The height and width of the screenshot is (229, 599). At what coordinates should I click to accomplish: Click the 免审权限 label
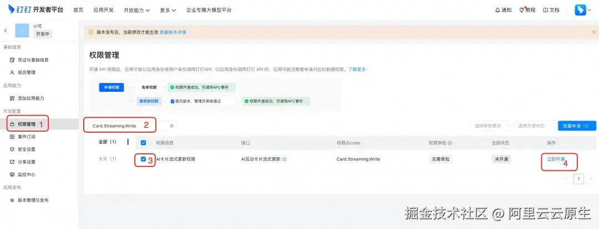coord(149,87)
